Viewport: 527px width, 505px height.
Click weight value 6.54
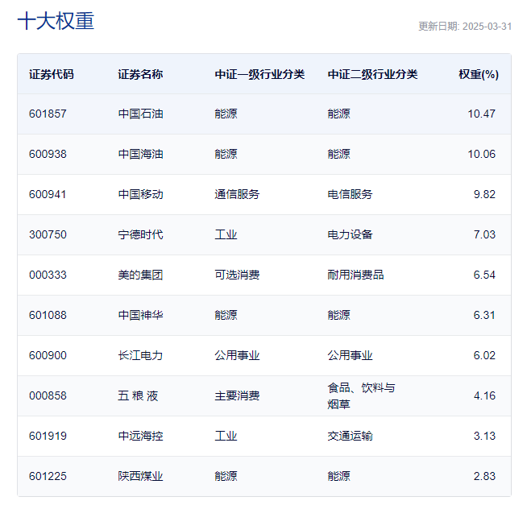click(484, 275)
